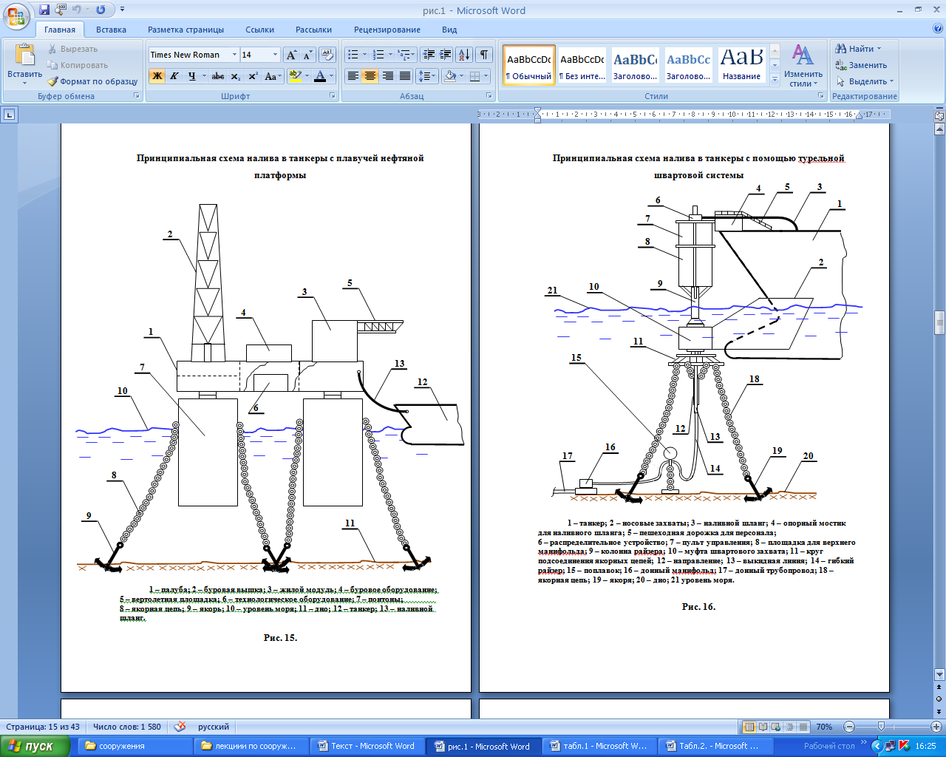Open the font name dropdown
Viewport: 946px width, 757px height.
tap(234, 55)
